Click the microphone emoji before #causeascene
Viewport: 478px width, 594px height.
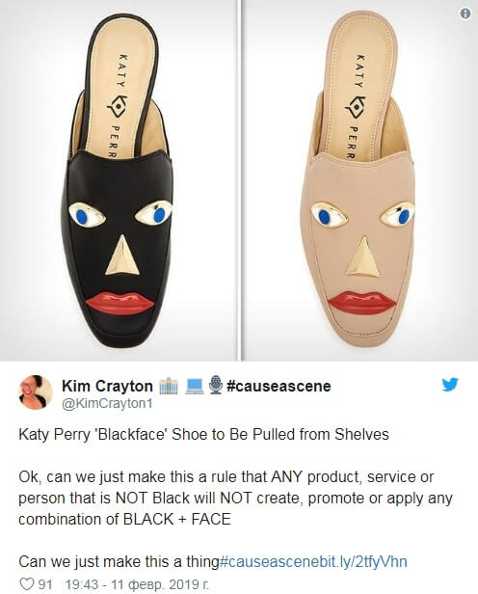point(216,386)
